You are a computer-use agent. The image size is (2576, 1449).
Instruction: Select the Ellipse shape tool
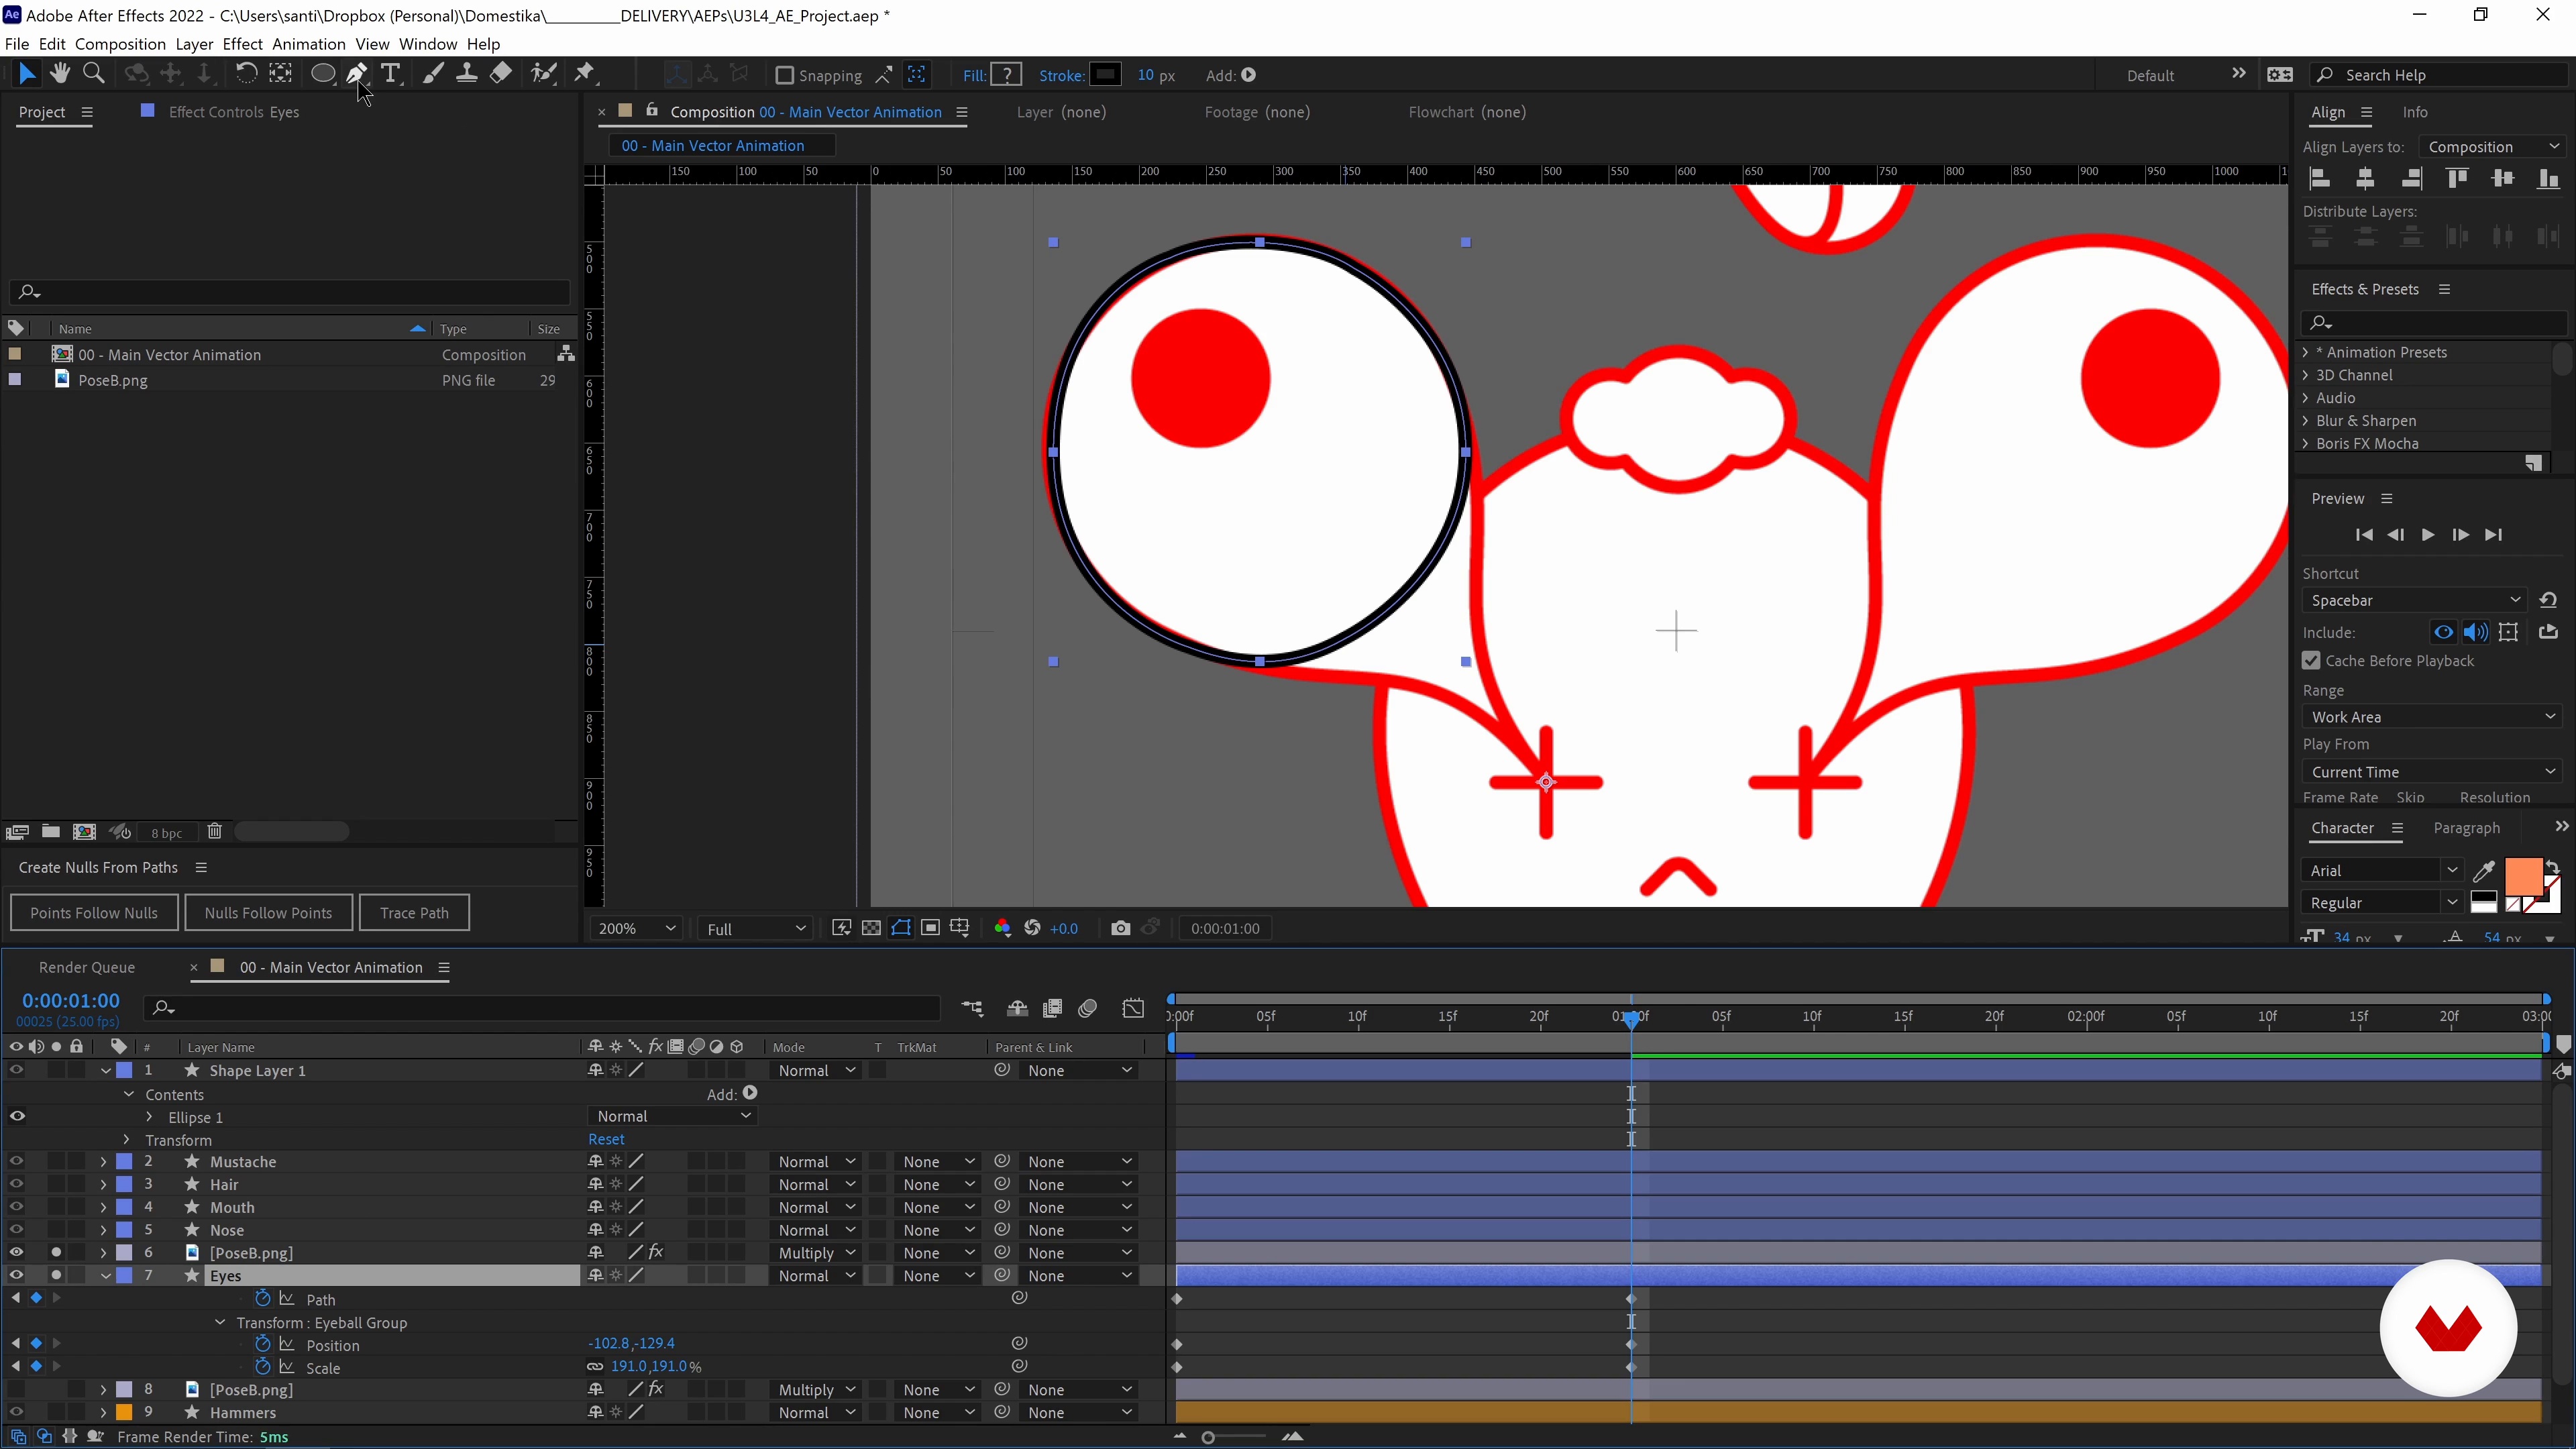(322, 74)
